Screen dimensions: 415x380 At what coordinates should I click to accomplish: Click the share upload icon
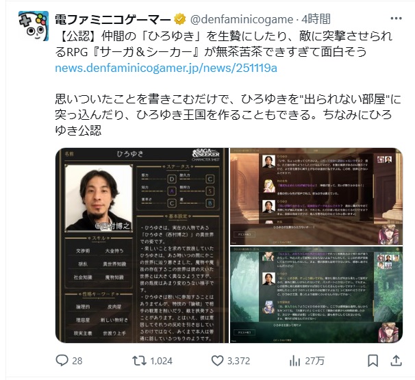tap(397, 361)
